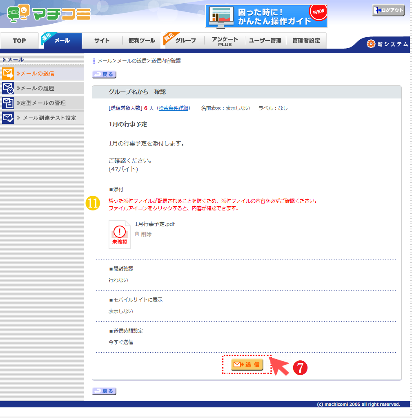Go to the ユーザー管理 tab

click(265, 40)
